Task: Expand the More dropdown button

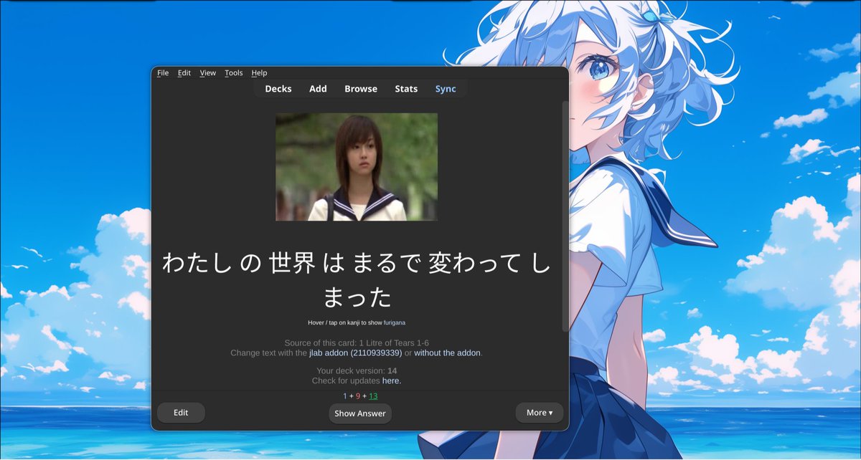Action: click(540, 413)
